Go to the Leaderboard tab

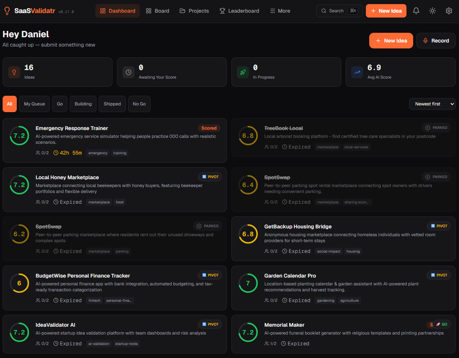(239, 11)
